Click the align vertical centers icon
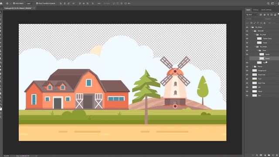This screenshot has width=279, height=157. pos(84,3)
